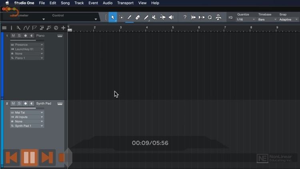Open the Timebase Bars dropdown
This screenshot has height=169, width=300.
pyautogui.click(x=267, y=20)
